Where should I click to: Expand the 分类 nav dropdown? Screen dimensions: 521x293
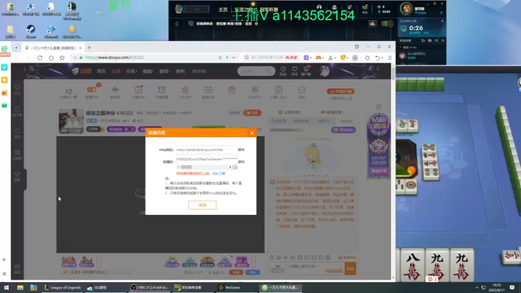(132, 72)
